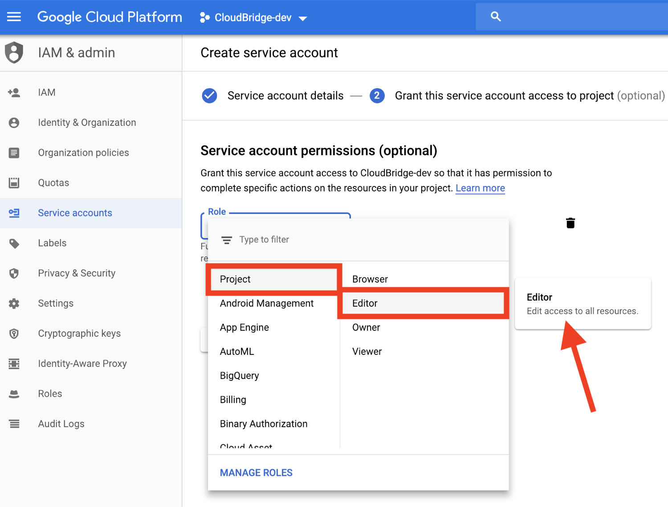Click the search magnifier icon
Image resolution: width=668 pixels, height=507 pixels.
coord(496,16)
